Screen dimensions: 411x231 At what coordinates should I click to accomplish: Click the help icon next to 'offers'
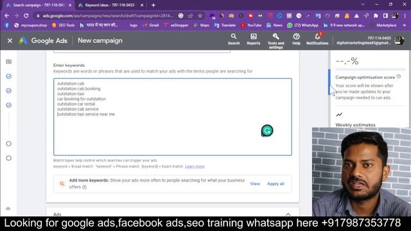point(84,187)
